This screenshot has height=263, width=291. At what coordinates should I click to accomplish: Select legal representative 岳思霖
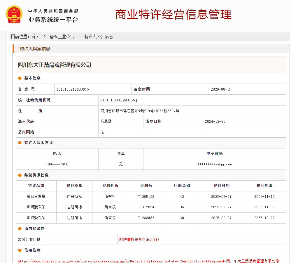coord(106,122)
